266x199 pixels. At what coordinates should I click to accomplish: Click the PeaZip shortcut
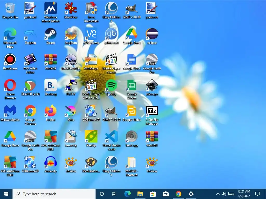click(91, 139)
